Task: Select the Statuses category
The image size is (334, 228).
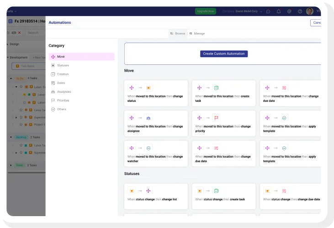Action: (82, 65)
